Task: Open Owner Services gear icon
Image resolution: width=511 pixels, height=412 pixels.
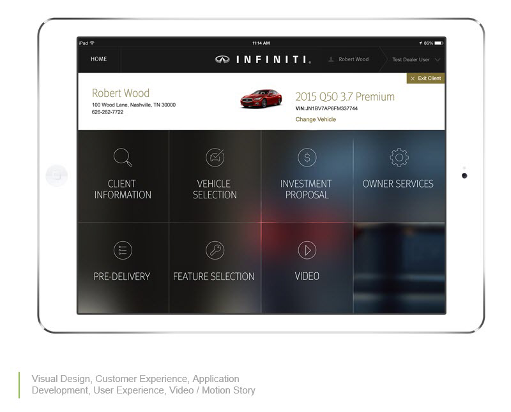Action: (x=399, y=158)
